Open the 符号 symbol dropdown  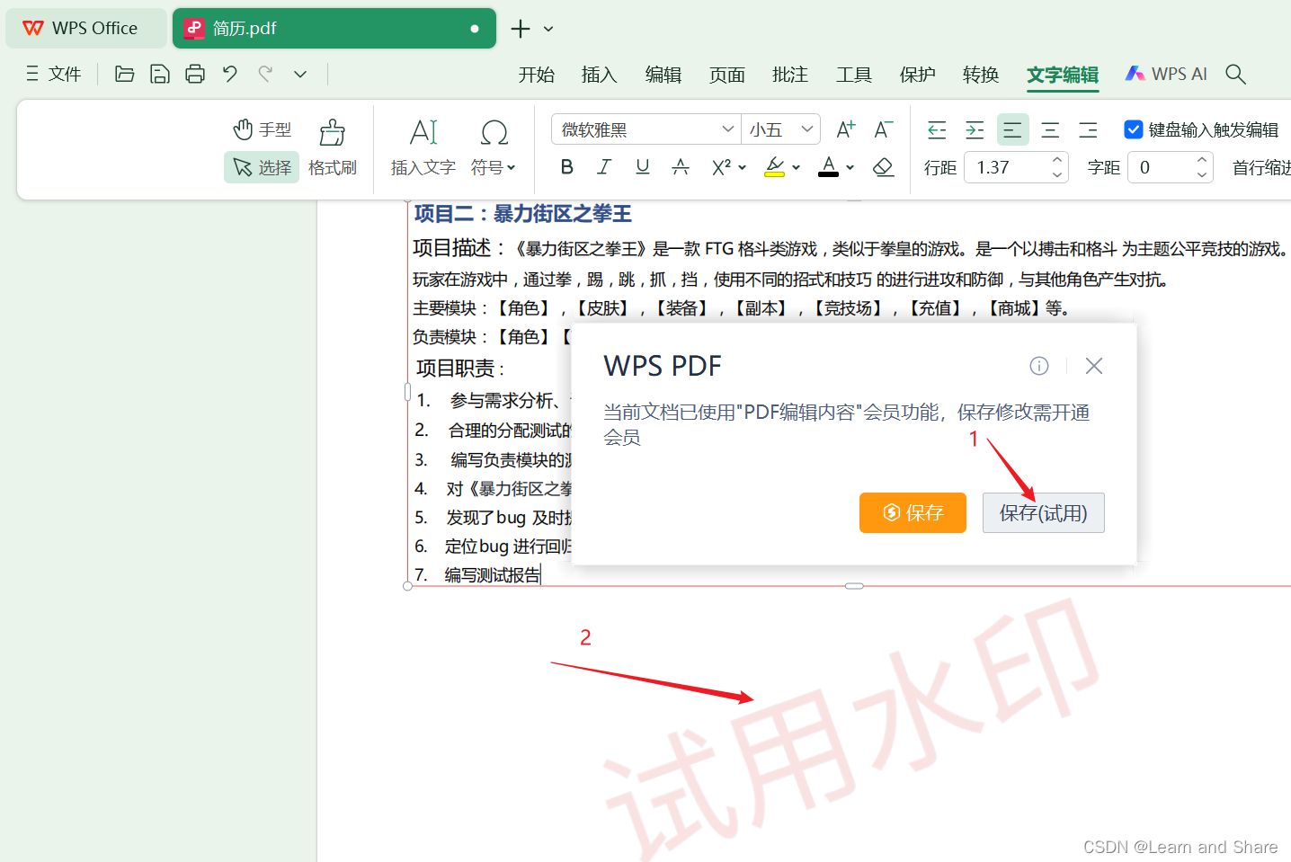click(494, 148)
